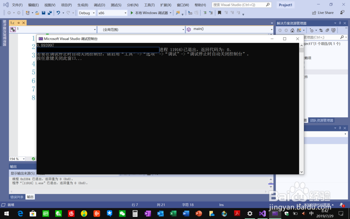Open the Debug configuration dropdown
Image resolution: width=350 pixels, height=219 pixels.
[87, 13]
